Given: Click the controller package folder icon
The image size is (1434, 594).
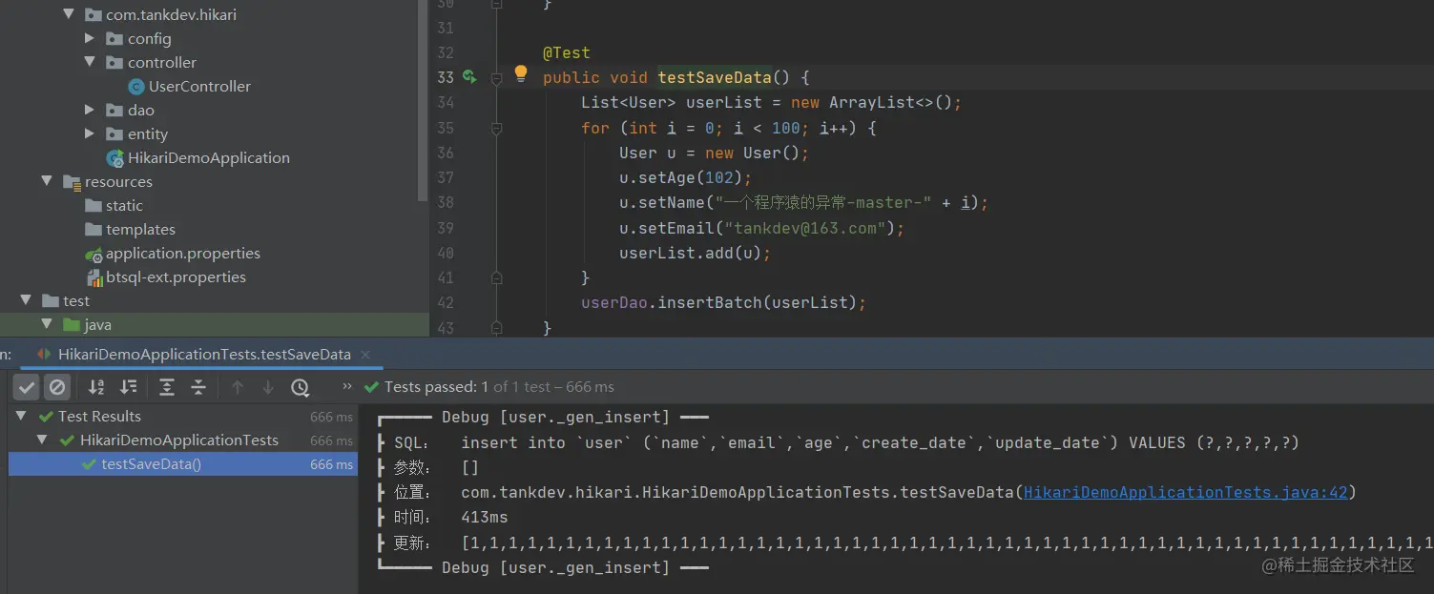Looking at the screenshot, I should pos(114,62).
